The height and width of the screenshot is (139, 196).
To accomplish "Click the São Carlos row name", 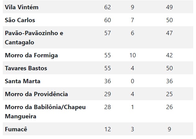I will 20,20.
